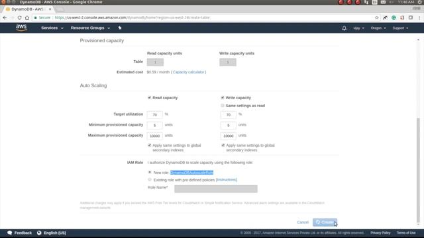Viewport: 424px width, 238px height.
Task: Click the Table read capacity units field
Action: pos(155,62)
